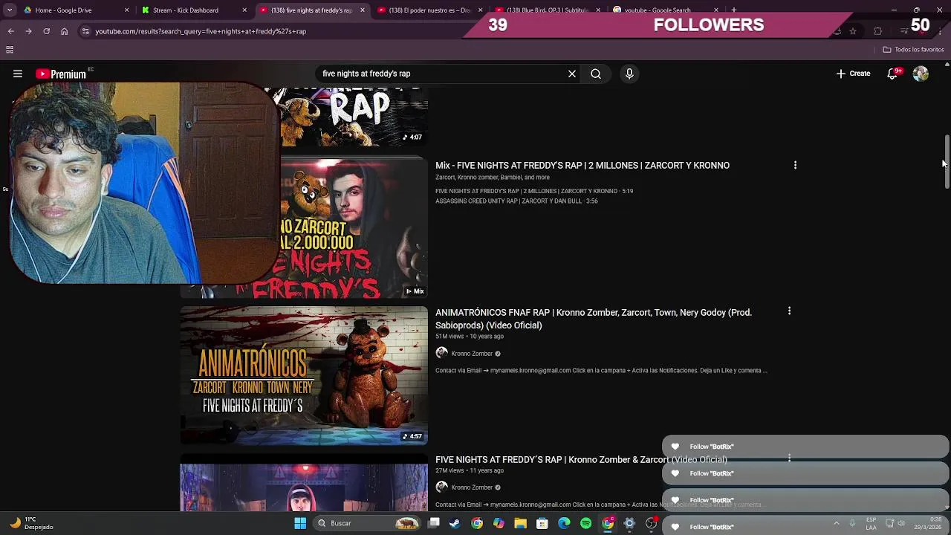Start voice search with the microphone
This screenshot has width=951, height=535.
tap(629, 74)
